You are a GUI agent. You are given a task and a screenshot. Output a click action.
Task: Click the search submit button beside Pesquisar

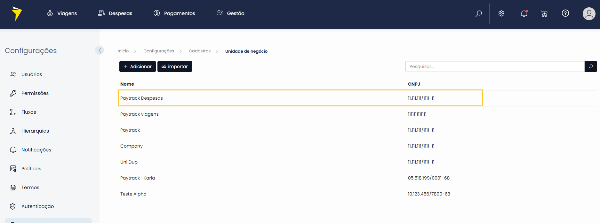coord(591,66)
